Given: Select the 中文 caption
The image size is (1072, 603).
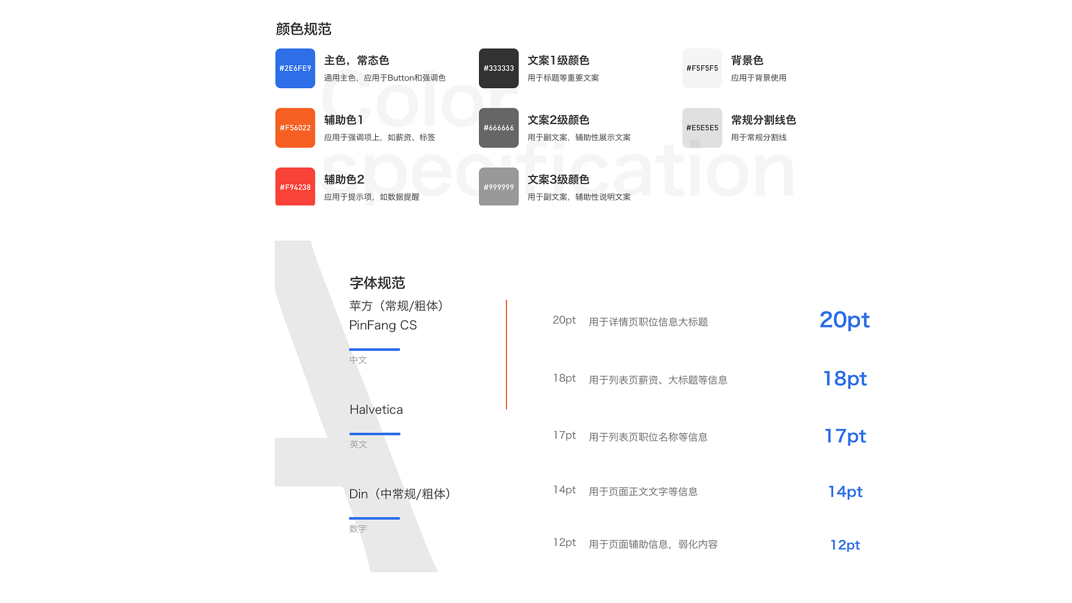Looking at the screenshot, I should 358,360.
